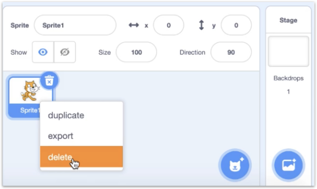Click the empty backdrop thumbnail under Stage

click(288, 51)
